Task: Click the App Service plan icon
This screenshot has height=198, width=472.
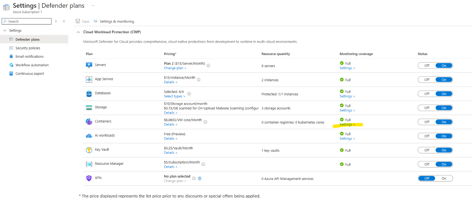Action: click(x=89, y=79)
